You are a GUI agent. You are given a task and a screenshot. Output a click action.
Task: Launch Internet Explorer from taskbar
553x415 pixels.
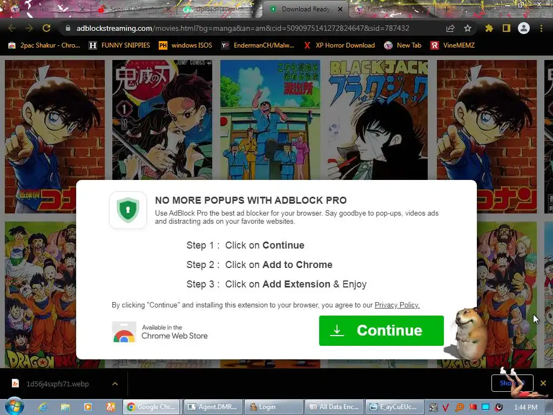tap(43, 407)
